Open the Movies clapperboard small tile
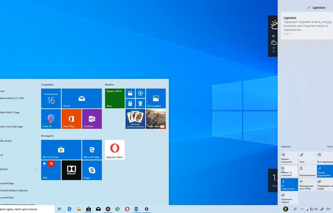Screen dimensions: 333x213 (x=130, y=94)
